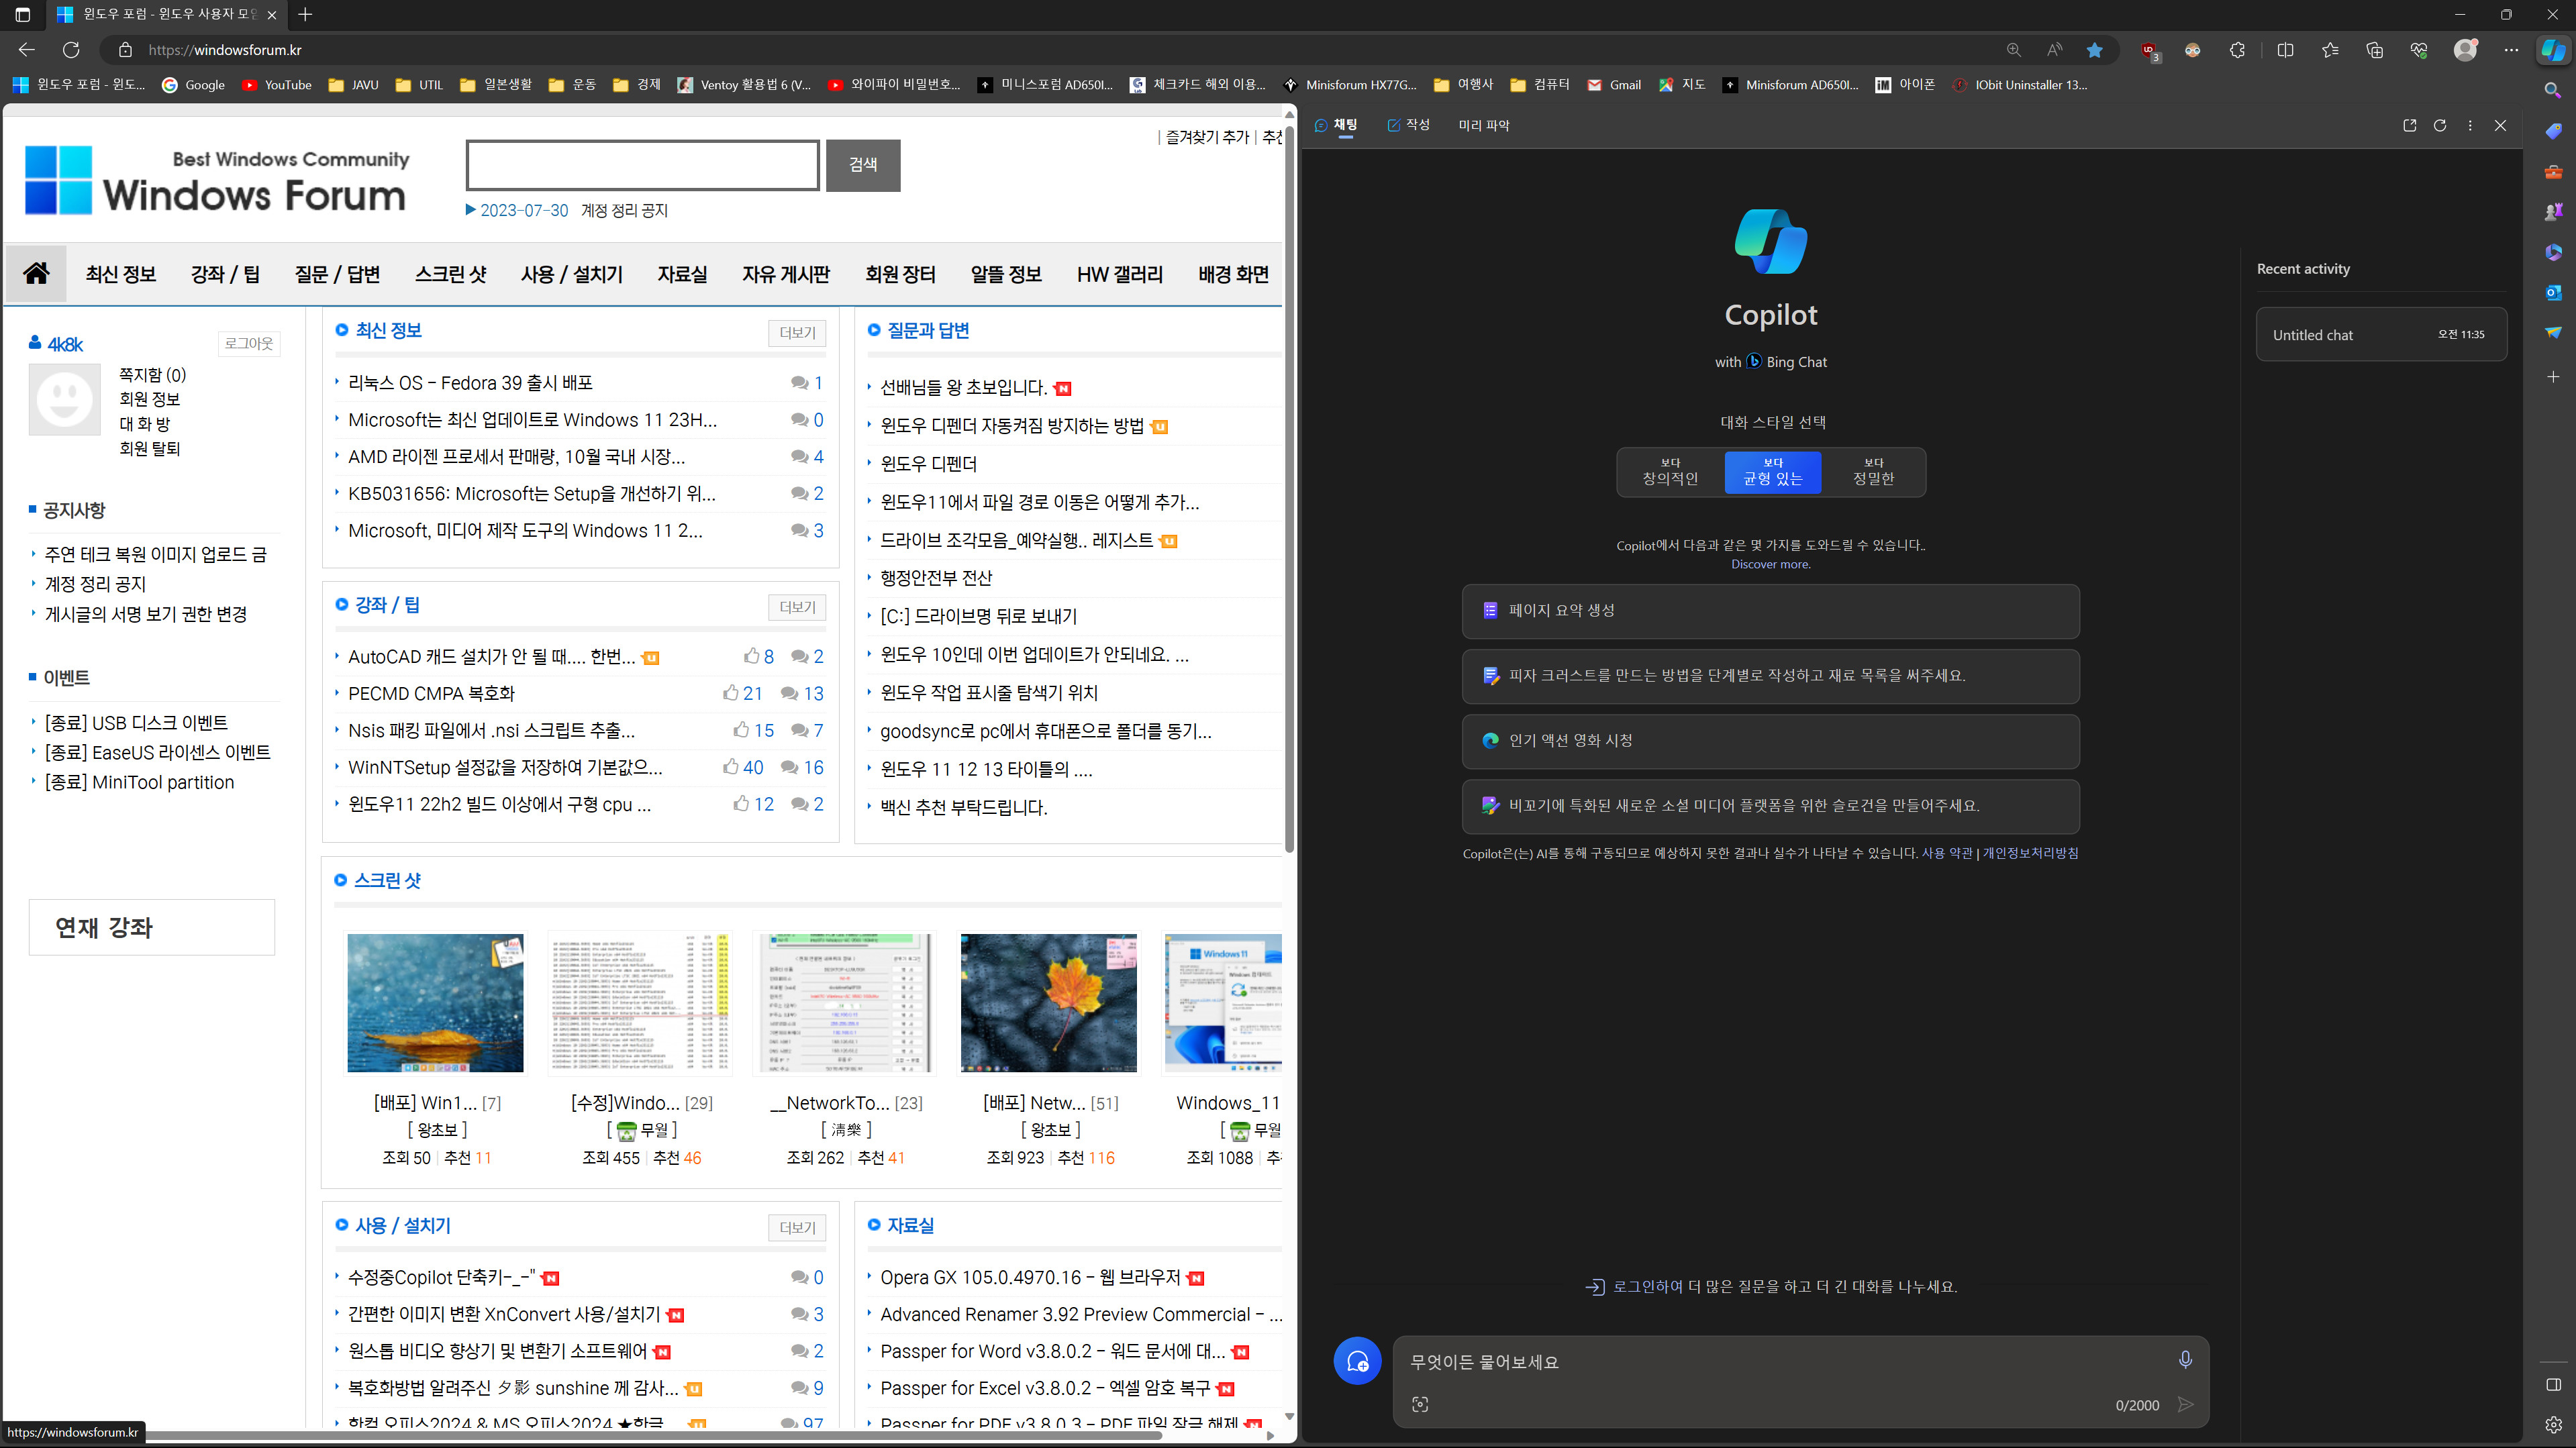Screen dimensions: 2576x1448
Task: Open the Copilot sidebar button in the toolbar
Action: click(x=2553, y=50)
